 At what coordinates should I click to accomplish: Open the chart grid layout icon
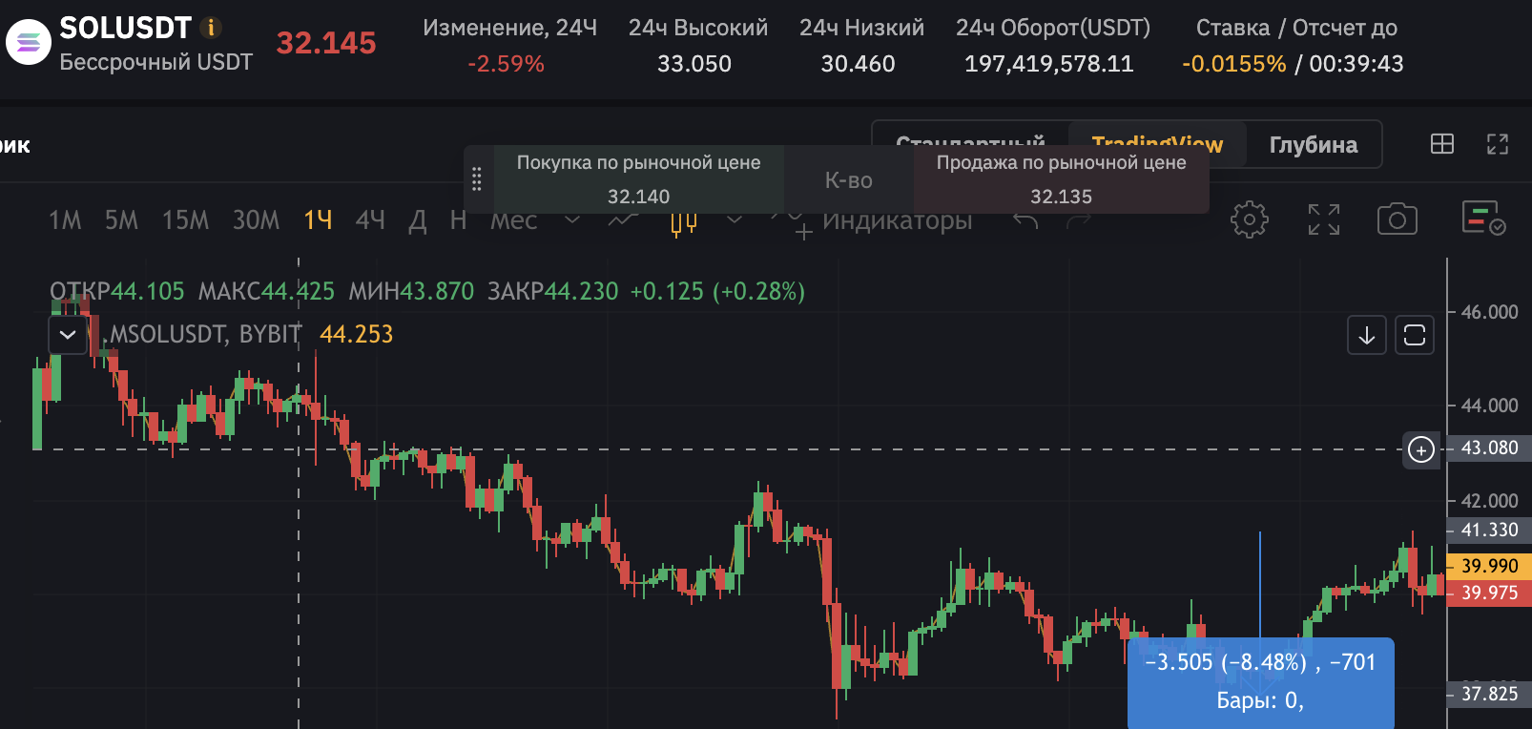point(1442,144)
